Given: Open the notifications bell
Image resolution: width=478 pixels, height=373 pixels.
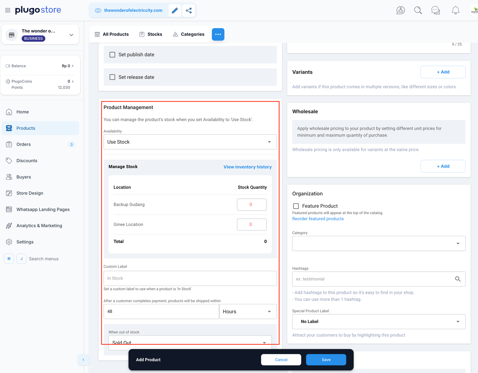Looking at the screenshot, I should click(x=455, y=11).
